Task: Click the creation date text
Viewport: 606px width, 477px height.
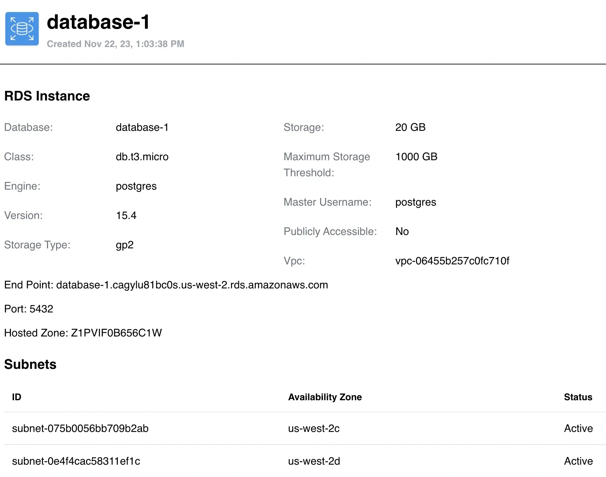Action: 116,44
